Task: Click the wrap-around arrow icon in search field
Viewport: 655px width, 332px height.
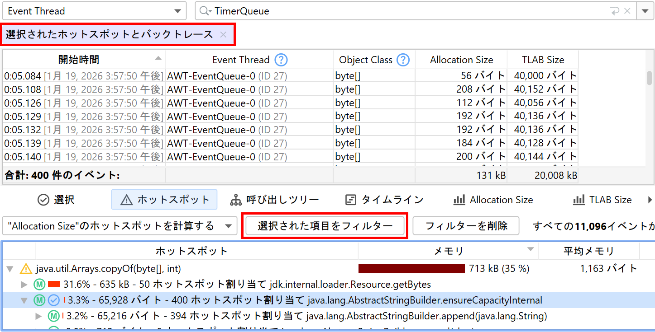Action: click(x=614, y=11)
